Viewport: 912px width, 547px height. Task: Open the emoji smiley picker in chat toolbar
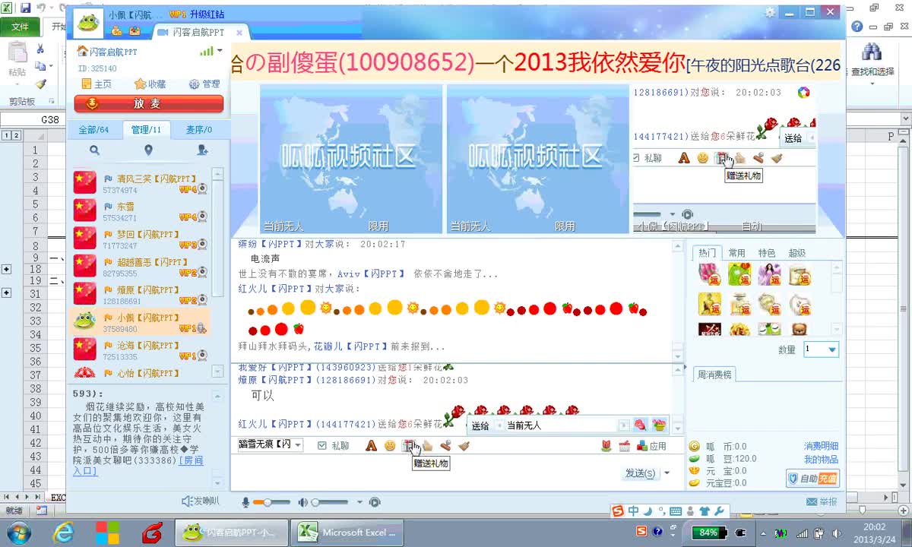coord(389,446)
